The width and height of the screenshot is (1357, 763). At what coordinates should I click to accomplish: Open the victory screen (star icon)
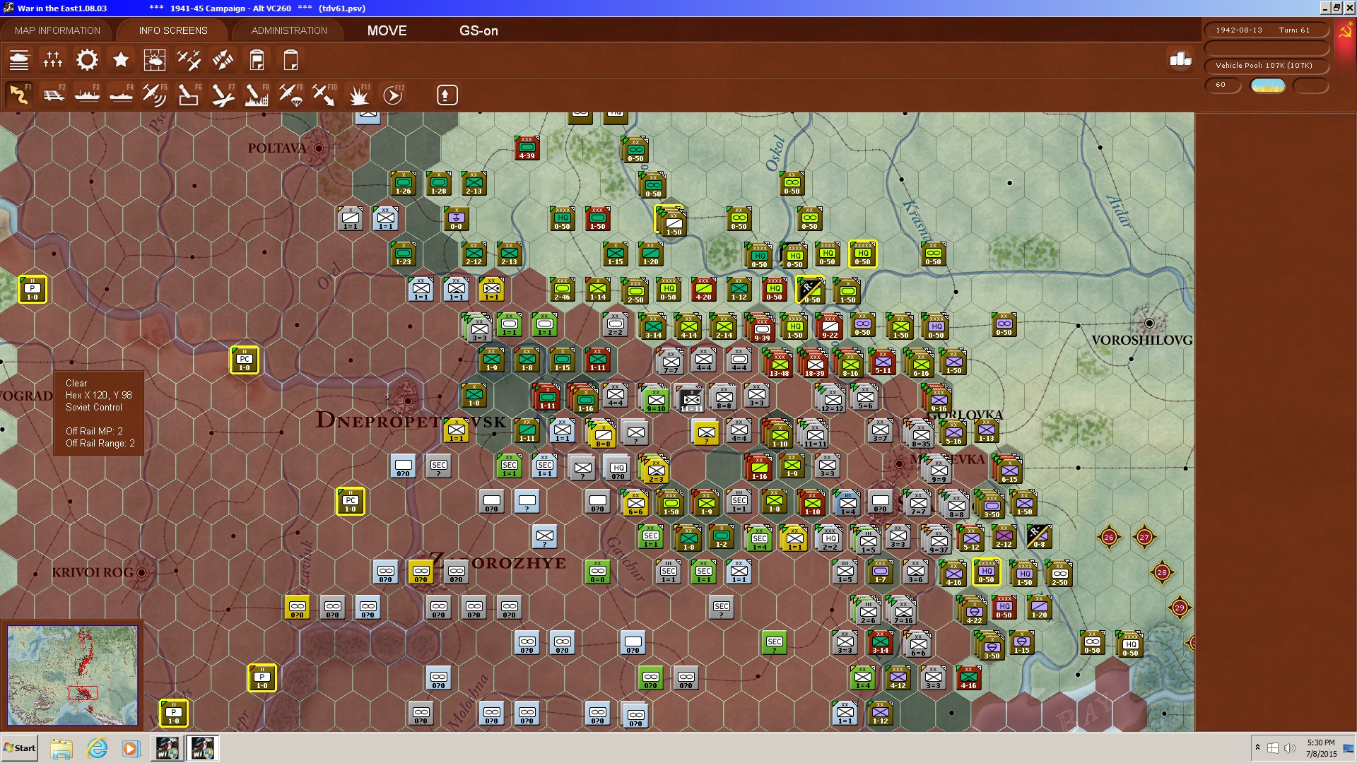(121, 60)
